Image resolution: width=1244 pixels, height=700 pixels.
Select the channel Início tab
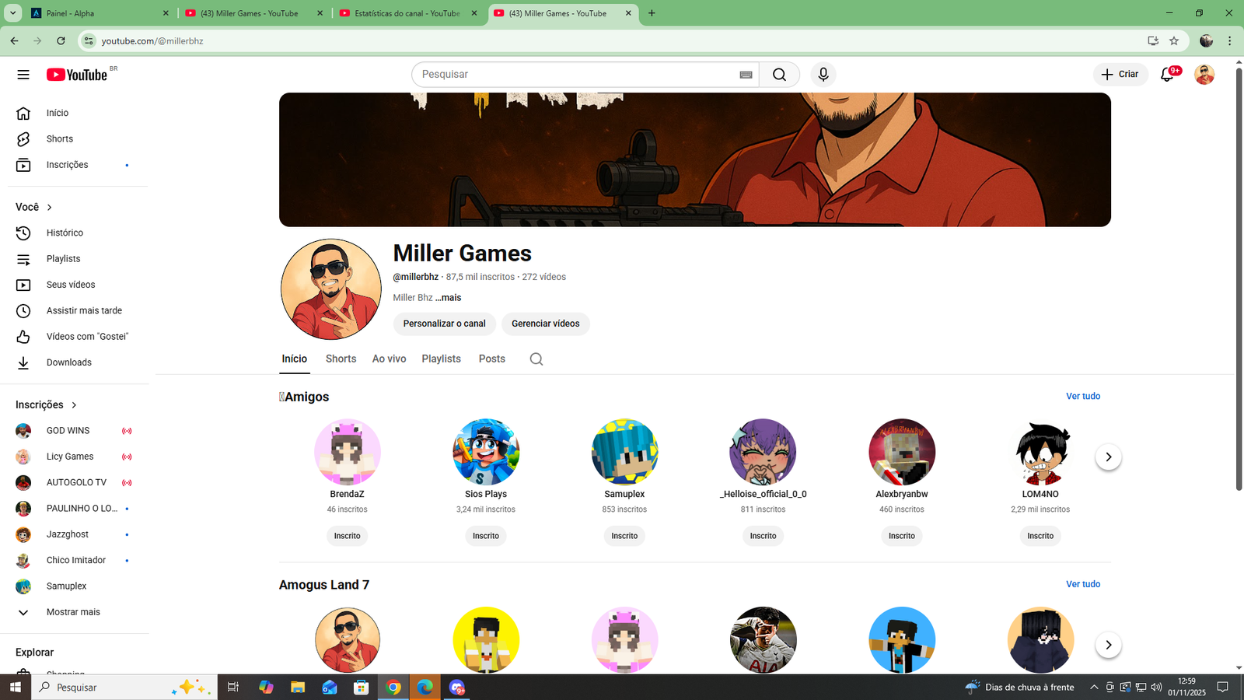click(x=295, y=359)
